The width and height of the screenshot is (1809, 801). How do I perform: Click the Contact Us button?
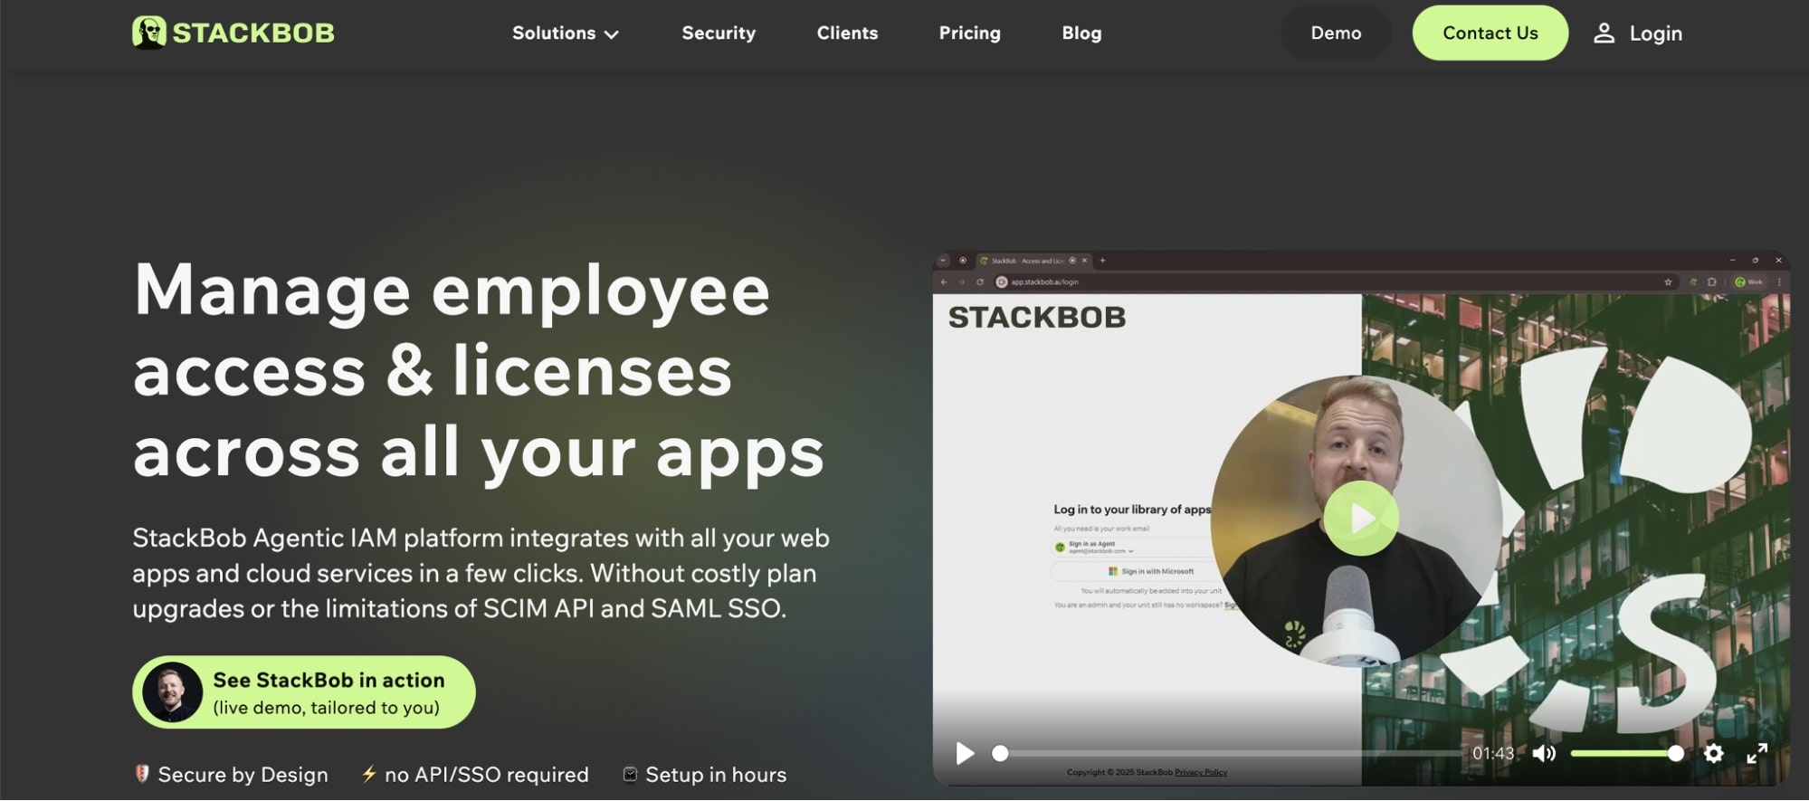pyautogui.click(x=1490, y=33)
